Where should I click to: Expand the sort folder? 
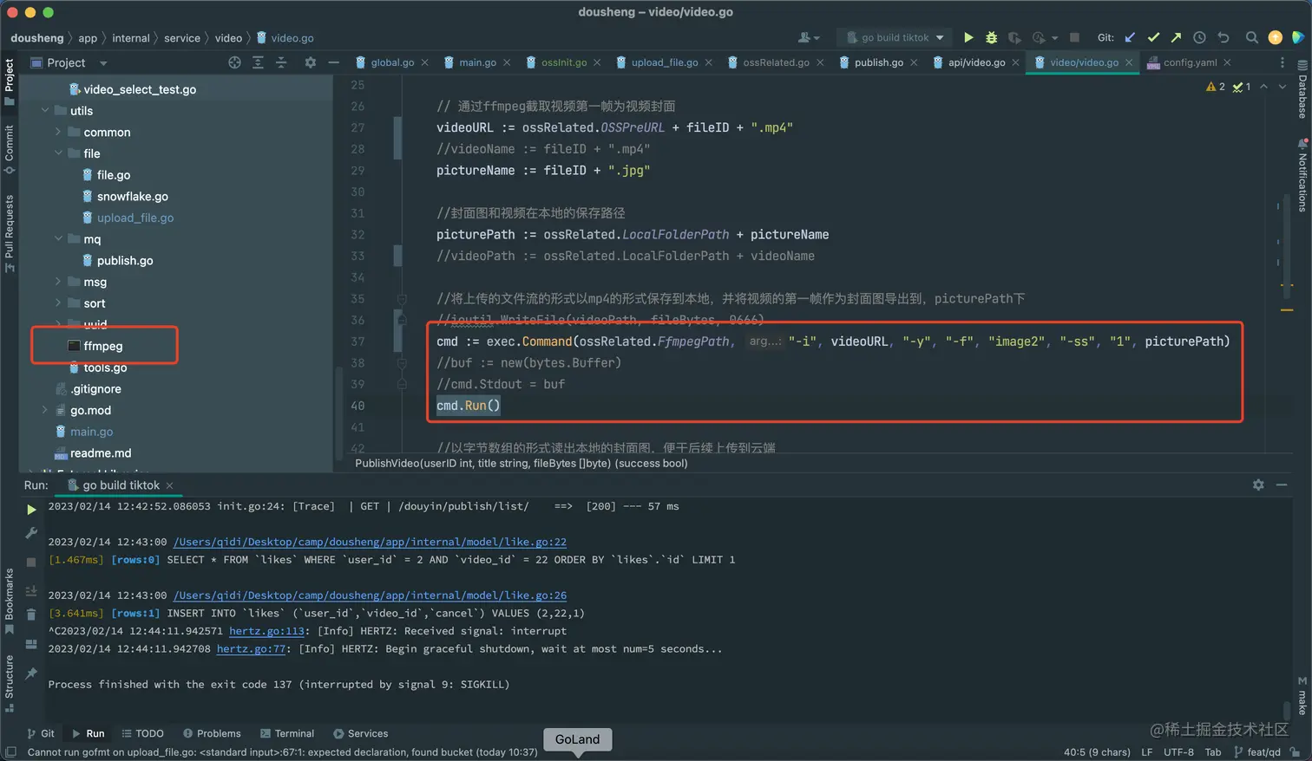pos(58,302)
